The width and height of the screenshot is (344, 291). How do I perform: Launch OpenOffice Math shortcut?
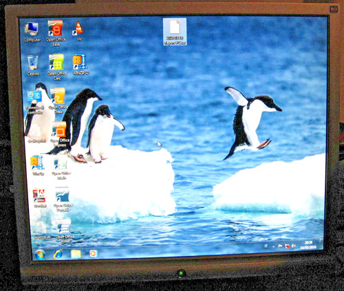click(x=61, y=168)
